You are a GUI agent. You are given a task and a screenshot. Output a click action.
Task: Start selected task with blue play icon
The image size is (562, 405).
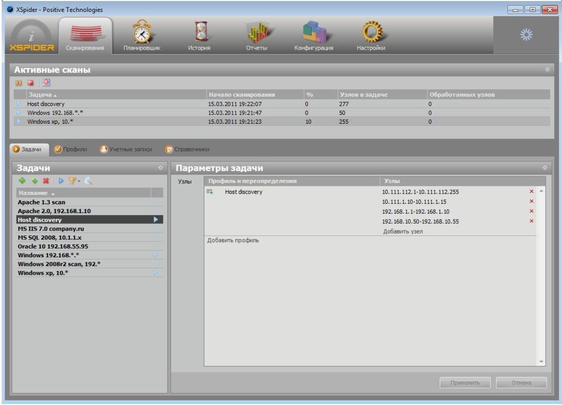coord(61,181)
